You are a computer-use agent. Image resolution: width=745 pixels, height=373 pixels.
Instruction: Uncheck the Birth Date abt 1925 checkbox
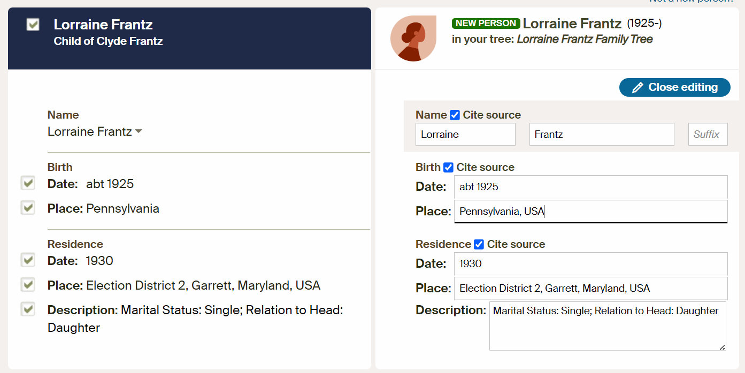point(28,183)
